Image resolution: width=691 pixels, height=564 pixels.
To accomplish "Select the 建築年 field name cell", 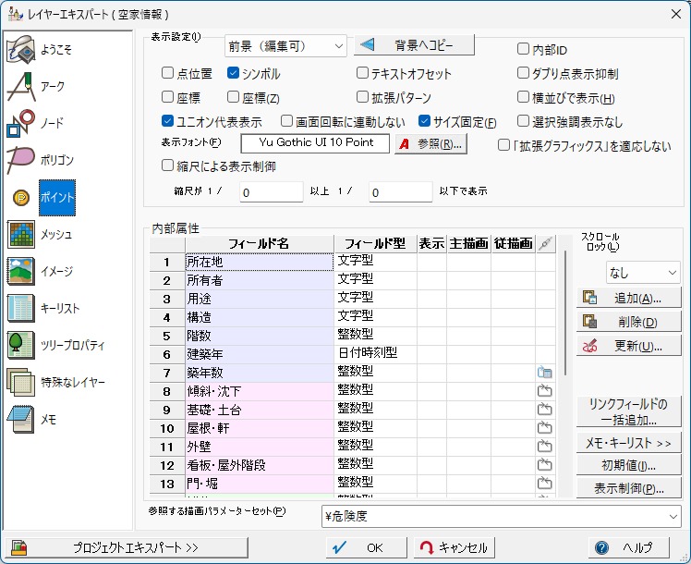I will (260, 354).
